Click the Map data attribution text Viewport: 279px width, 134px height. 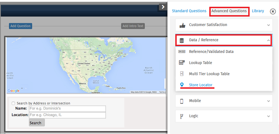144,92
